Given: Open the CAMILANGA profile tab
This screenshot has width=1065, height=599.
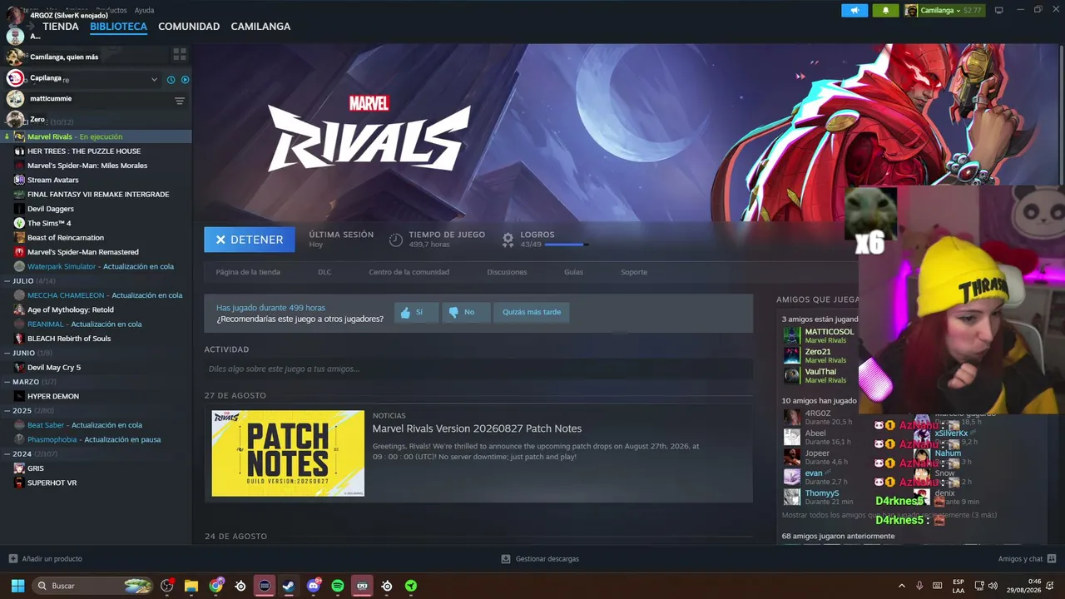Looking at the screenshot, I should pyautogui.click(x=260, y=27).
